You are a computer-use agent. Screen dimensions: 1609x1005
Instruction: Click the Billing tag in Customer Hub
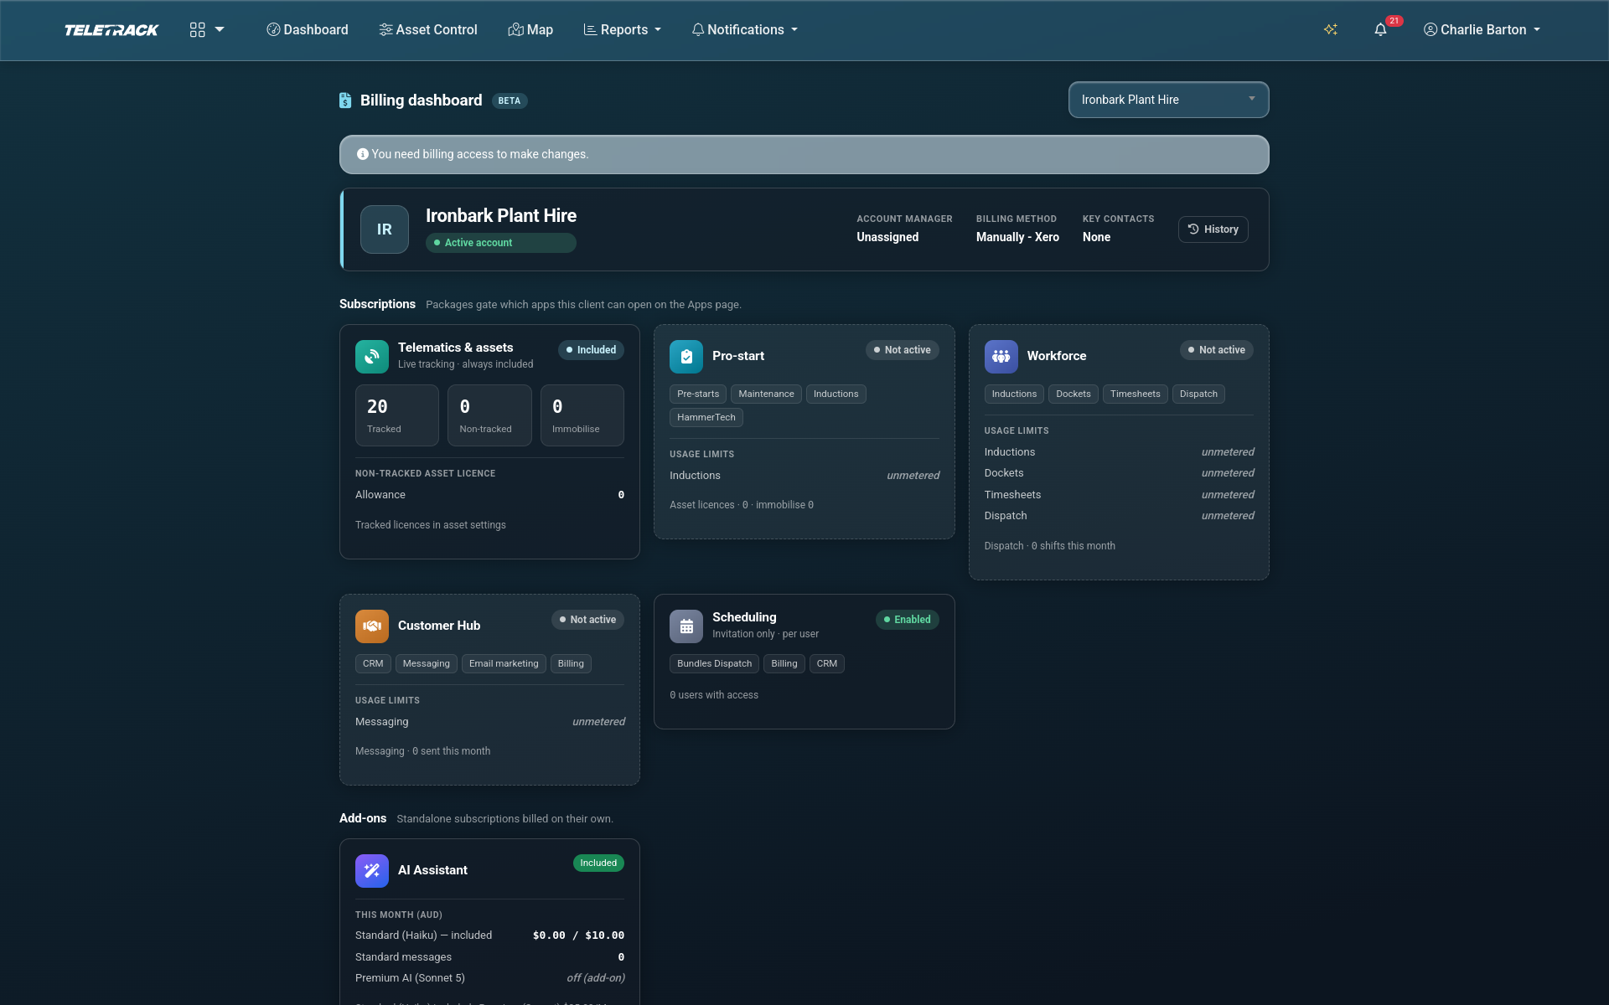(571, 663)
